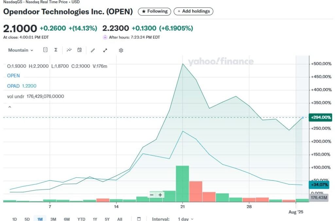
Task: Expand chart to full screen
Action: pos(105,50)
